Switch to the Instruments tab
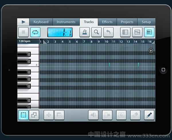 [66, 22]
